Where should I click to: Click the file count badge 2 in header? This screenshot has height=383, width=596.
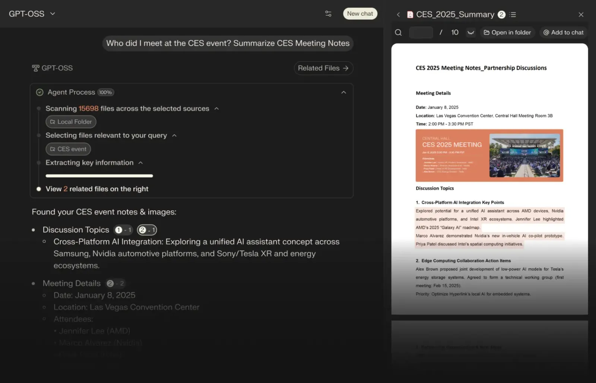coord(501,15)
